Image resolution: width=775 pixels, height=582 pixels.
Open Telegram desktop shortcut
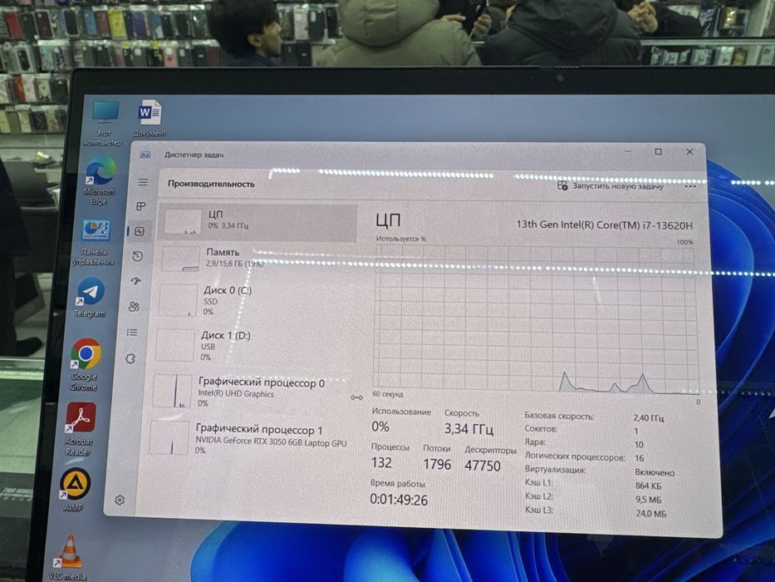[x=91, y=298]
